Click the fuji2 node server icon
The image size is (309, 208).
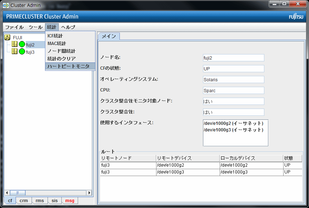pyautogui.click(x=15, y=44)
